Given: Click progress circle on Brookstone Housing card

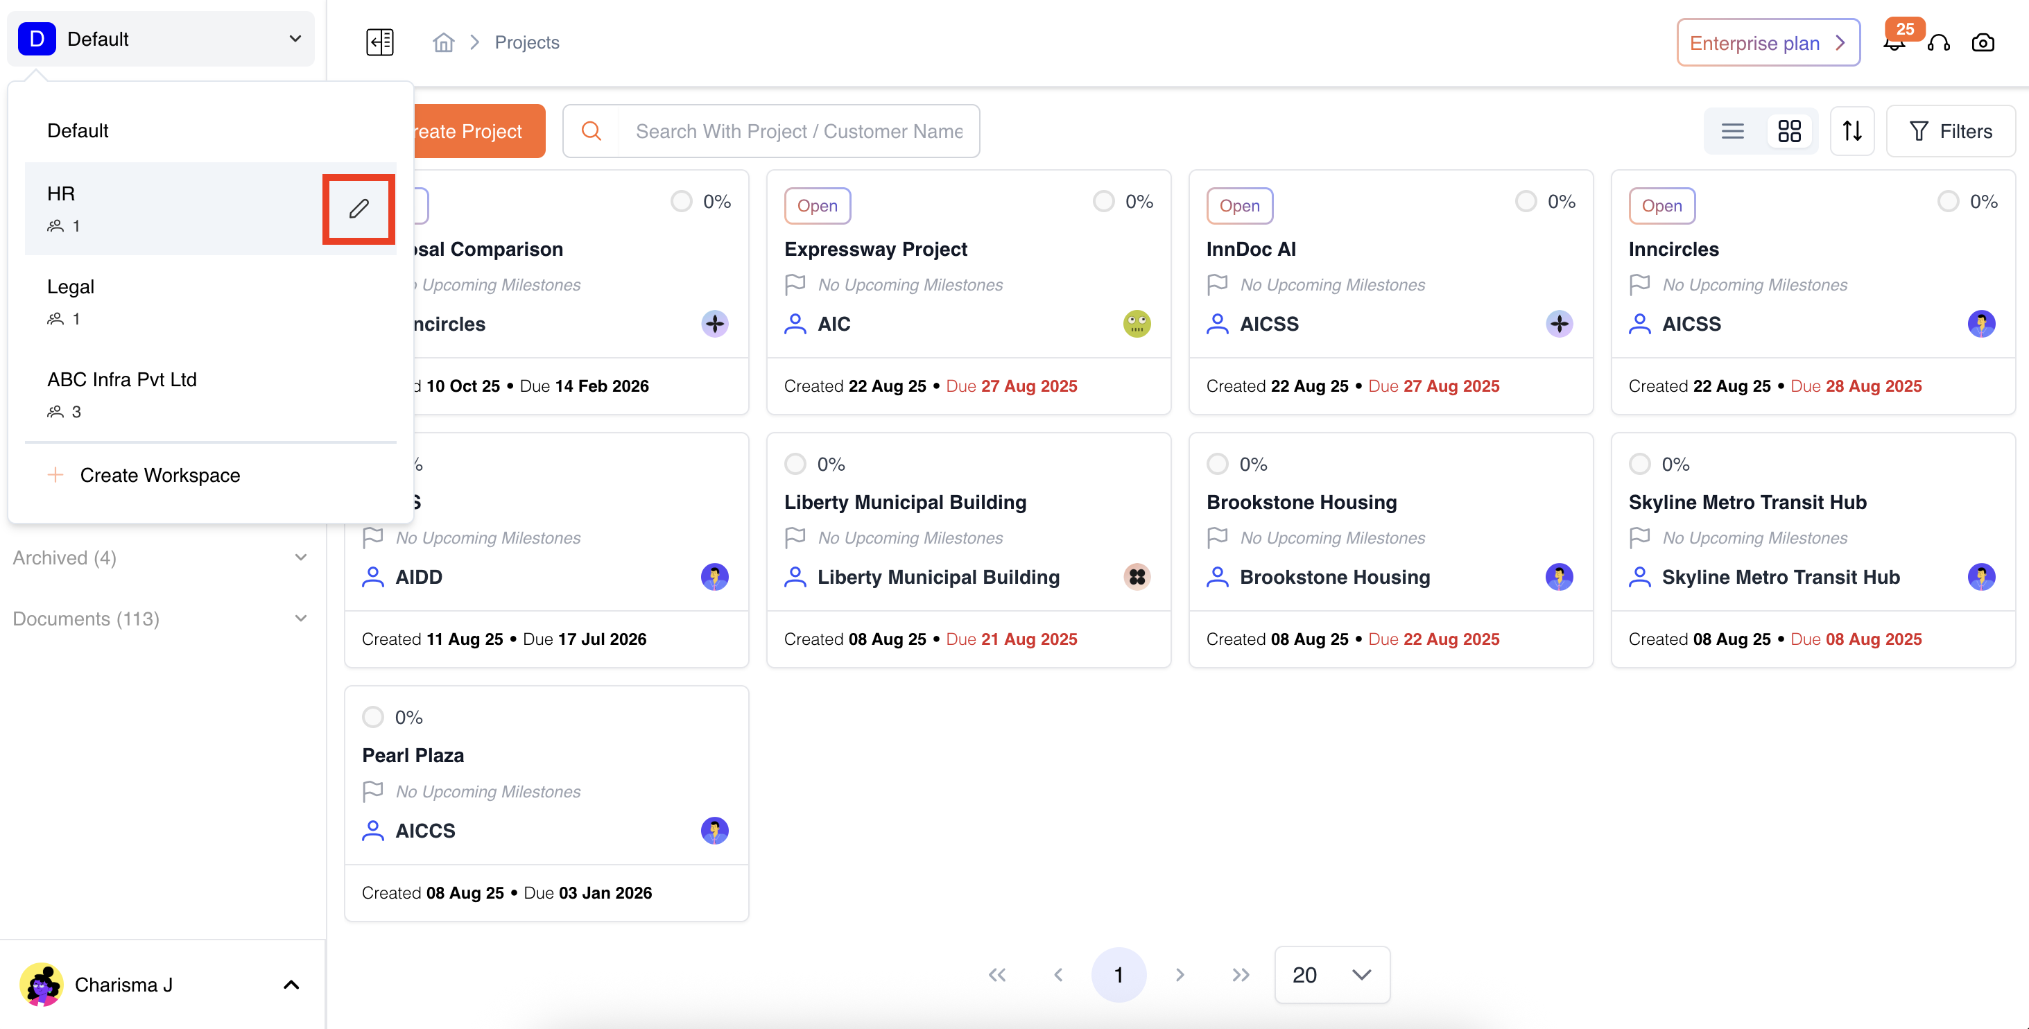Looking at the screenshot, I should point(1217,464).
